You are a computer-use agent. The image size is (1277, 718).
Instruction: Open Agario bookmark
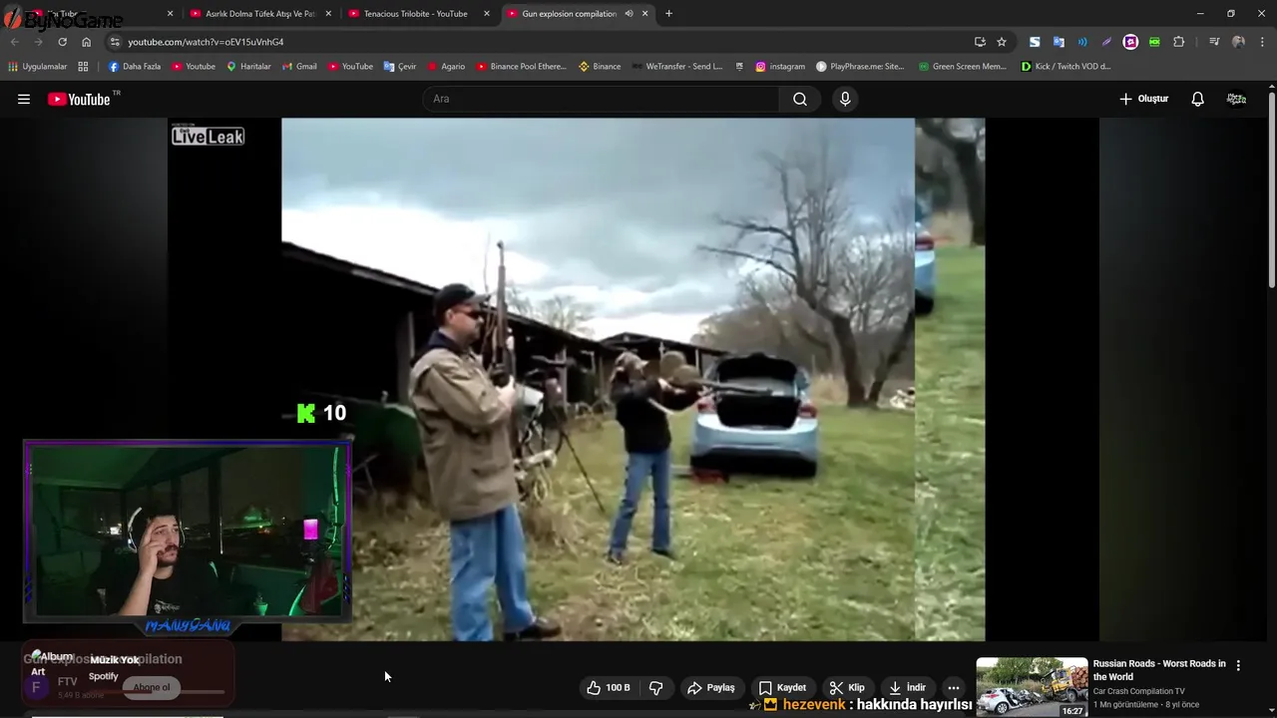pyautogui.click(x=446, y=67)
